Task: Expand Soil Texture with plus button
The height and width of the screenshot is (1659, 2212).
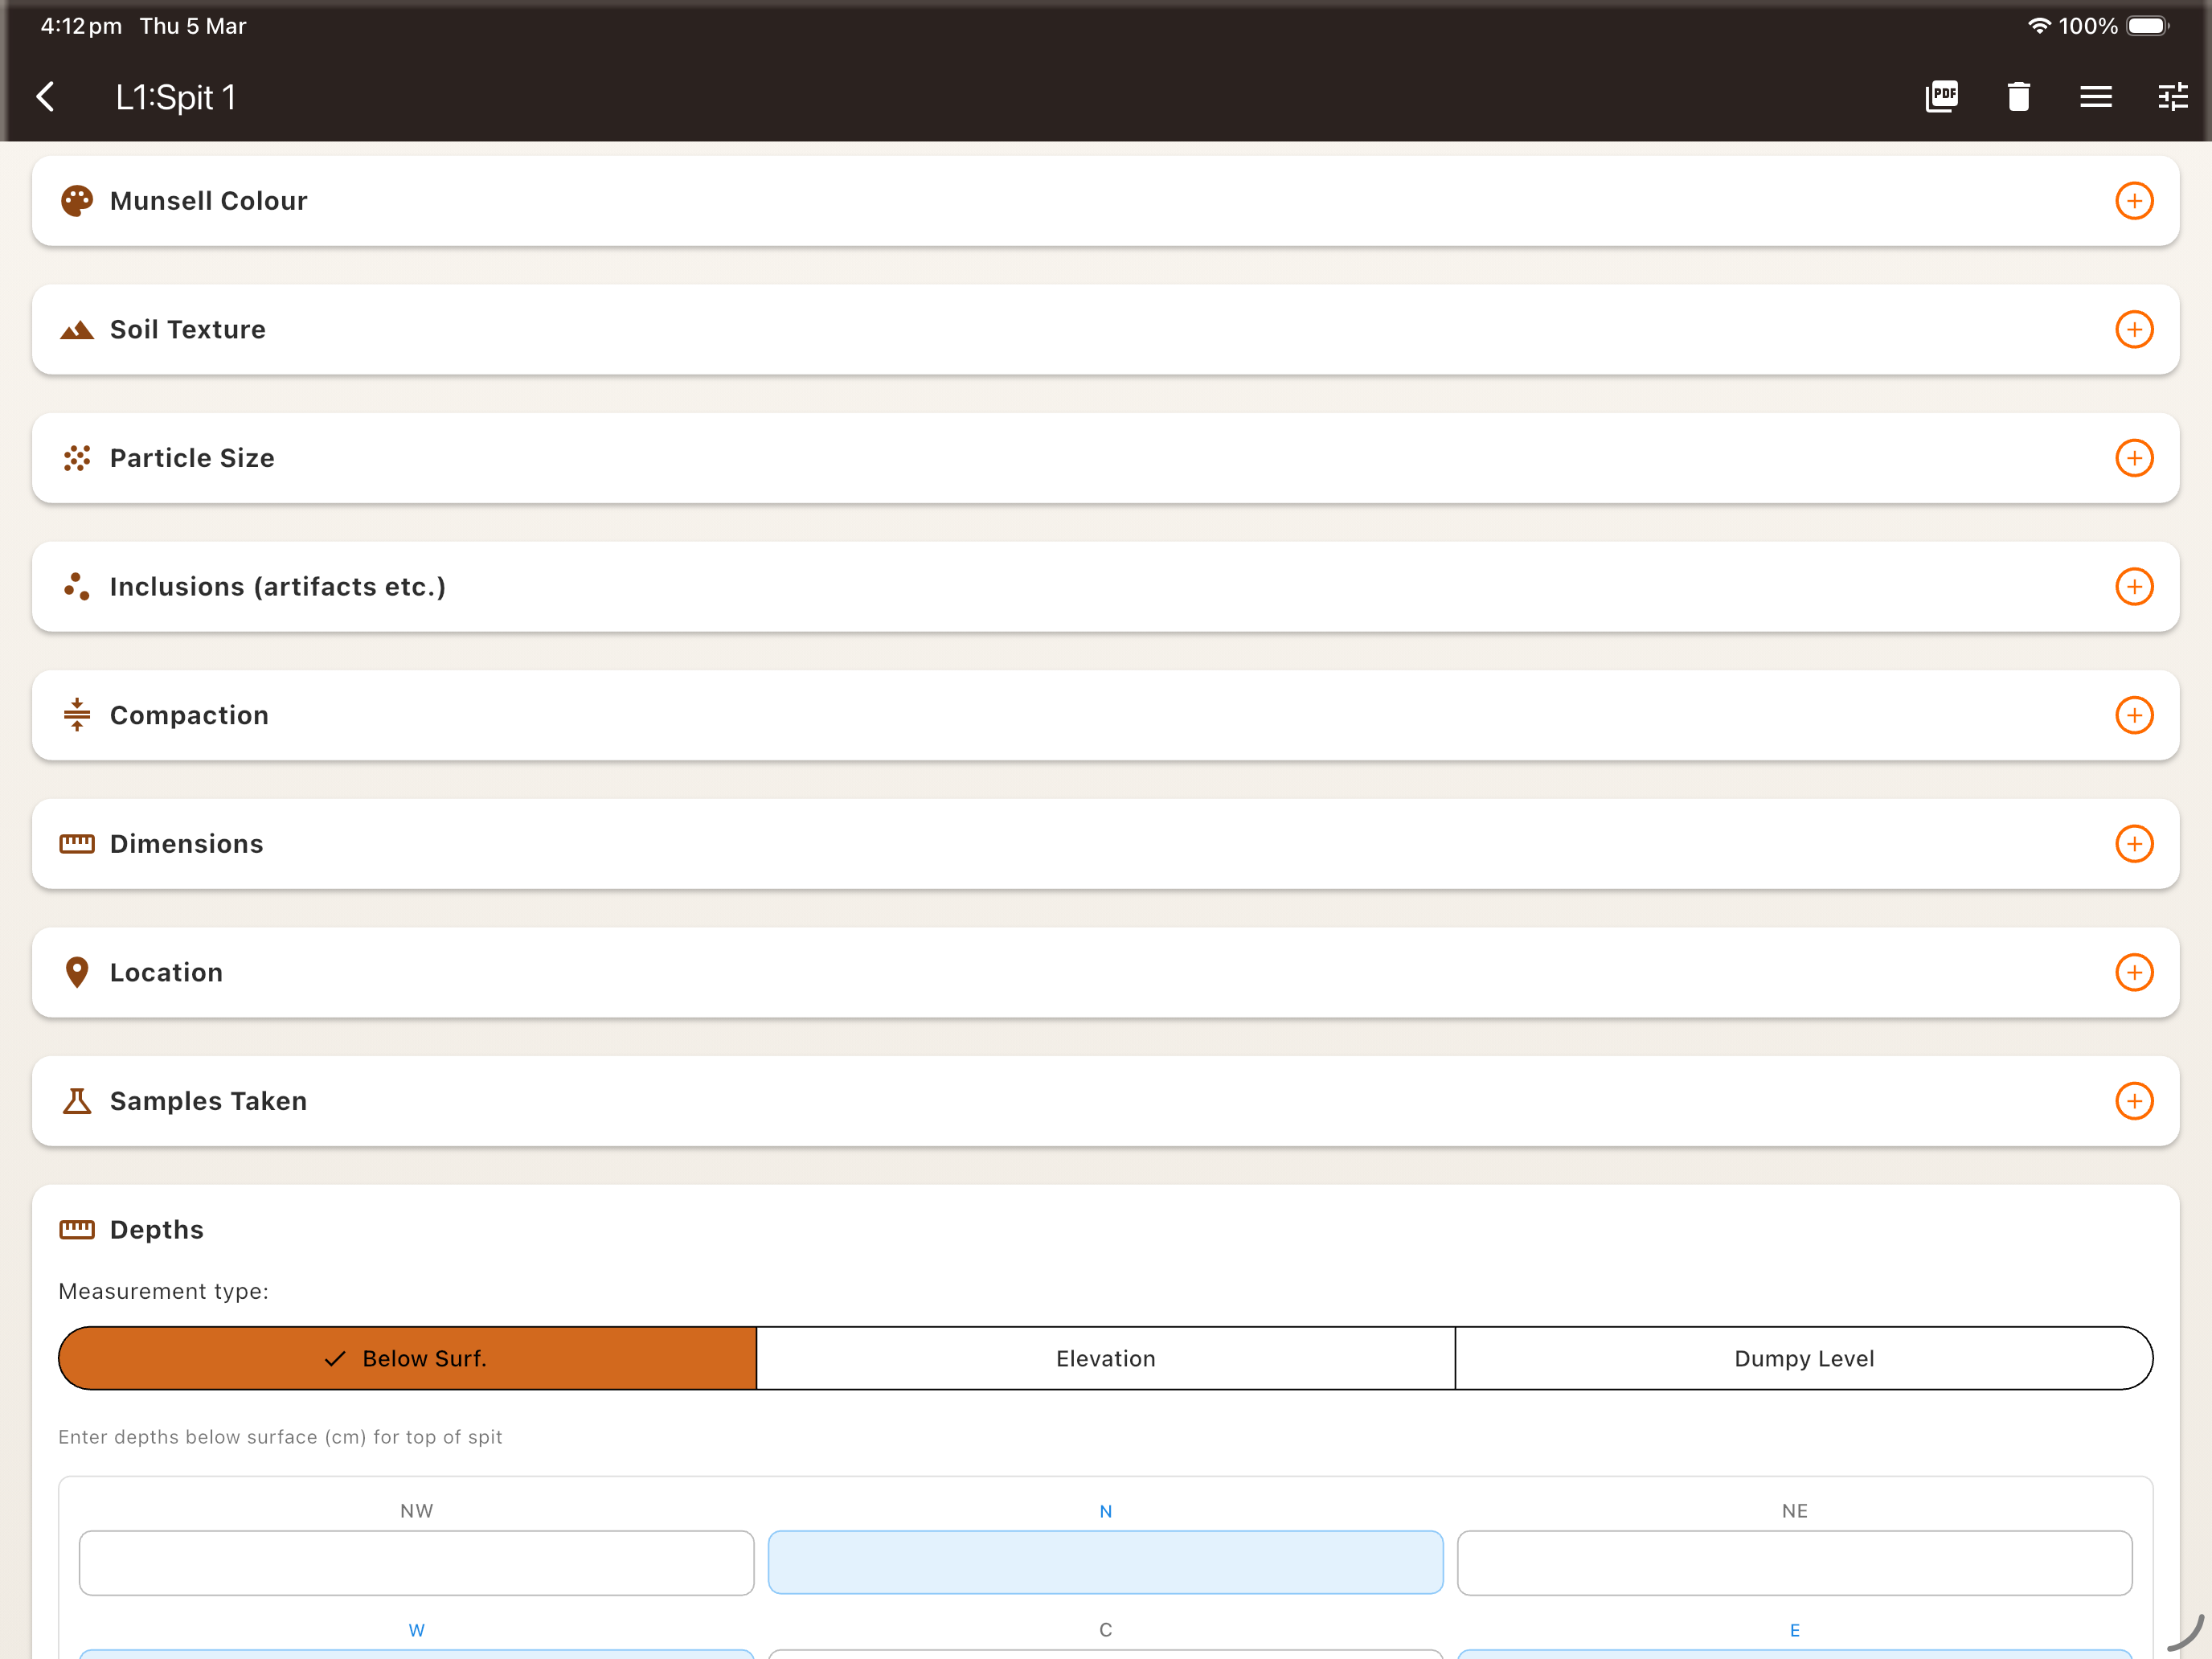Action: [2133, 329]
